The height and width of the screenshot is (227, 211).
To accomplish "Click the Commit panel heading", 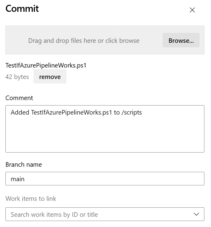I will pyautogui.click(x=22, y=8).
